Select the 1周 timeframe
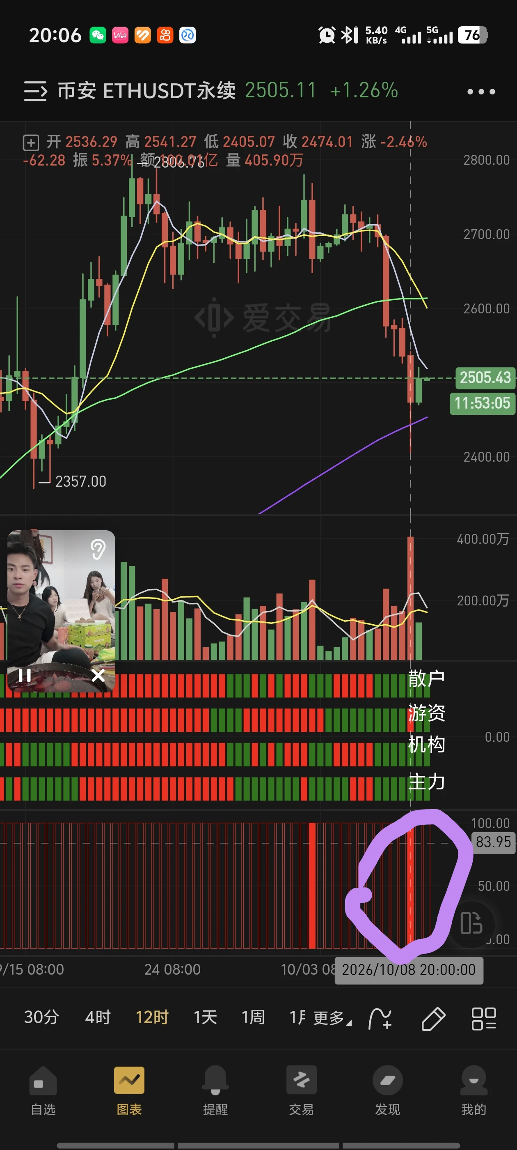The image size is (517, 1150). coord(253,1017)
